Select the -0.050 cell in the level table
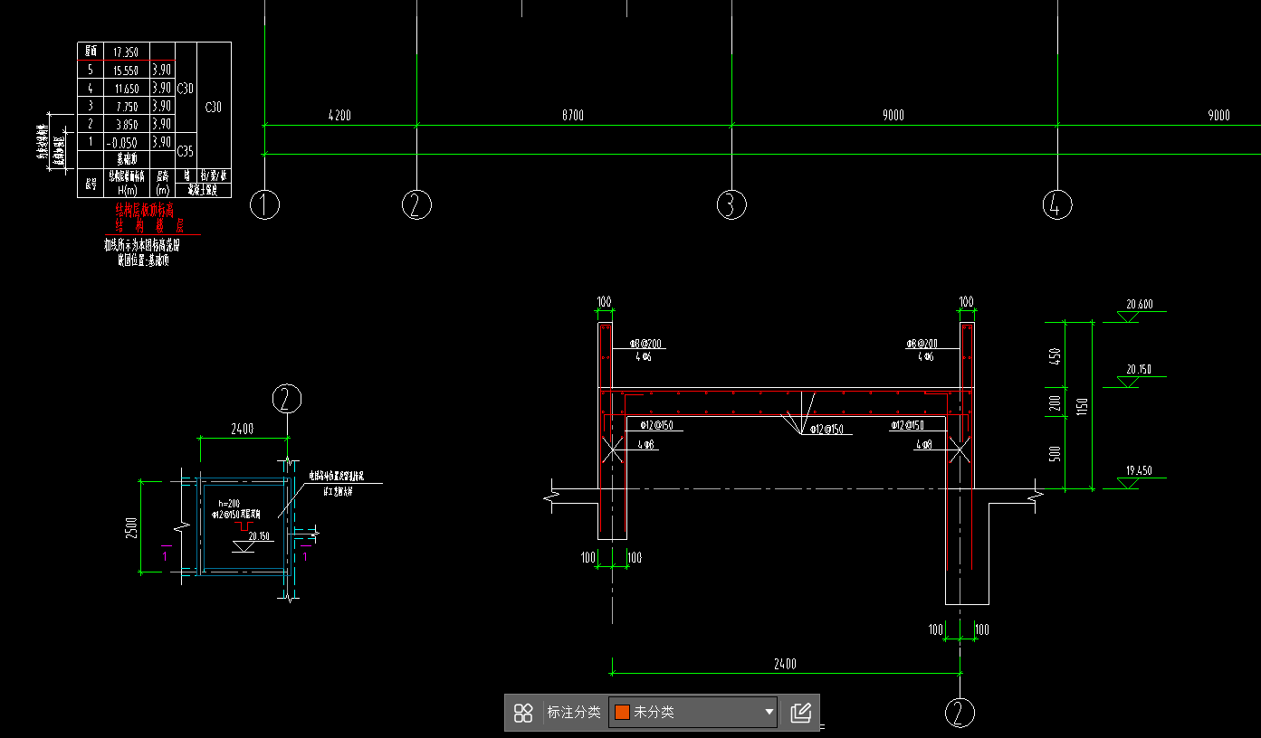Viewport: 1261px width, 738px height. [126, 142]
